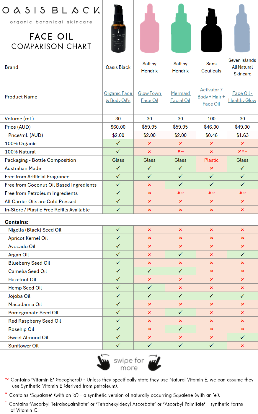The width and height of the screenshot is (258, 414).
Task: Click Sans Ceuticals' Free from Artificial Fragrance checkmark
Action: tap(211, 176)
